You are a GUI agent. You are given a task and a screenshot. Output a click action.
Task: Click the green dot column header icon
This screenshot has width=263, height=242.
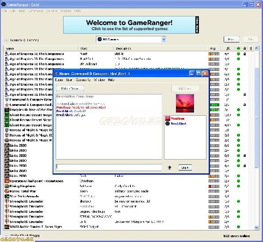(x=238, y=48)
